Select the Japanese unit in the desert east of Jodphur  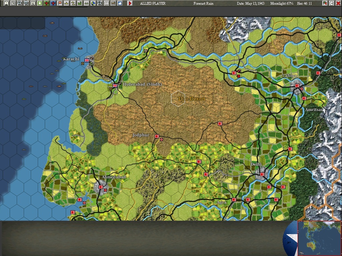pos(220,124)
